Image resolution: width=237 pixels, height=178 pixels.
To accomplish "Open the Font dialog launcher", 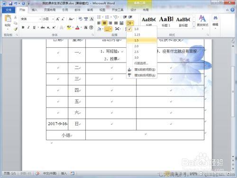I will click(x=93, y=35).
